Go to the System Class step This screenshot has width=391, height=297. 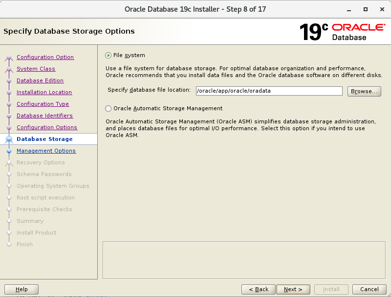click(36, 69)
